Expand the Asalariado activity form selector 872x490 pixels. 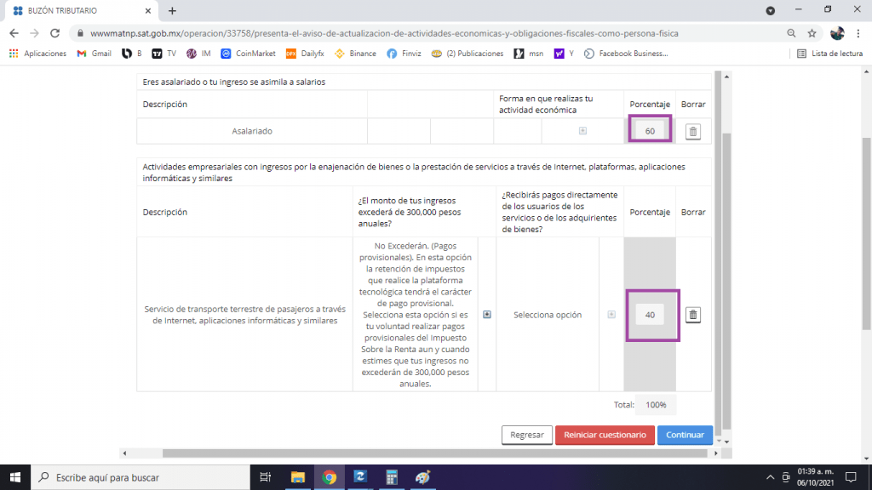pos(582,130)
